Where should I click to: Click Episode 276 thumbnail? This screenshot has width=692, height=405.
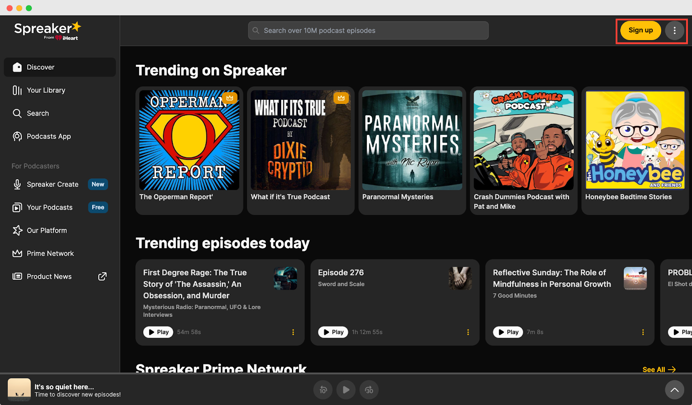460,278
